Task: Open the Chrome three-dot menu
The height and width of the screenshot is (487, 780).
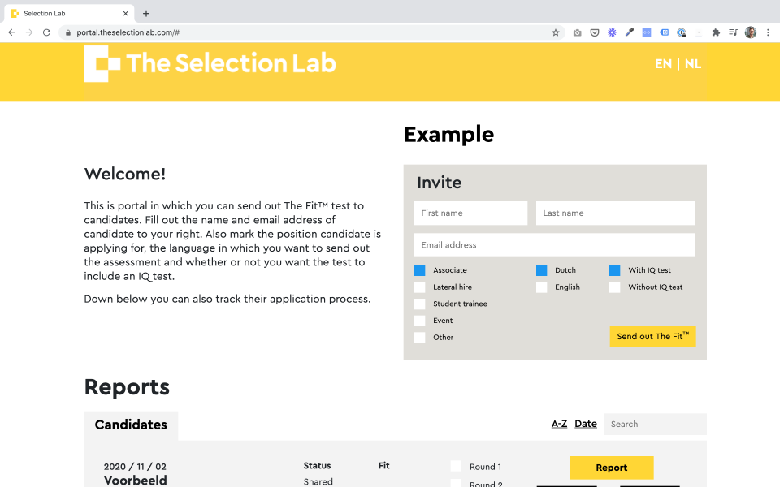Action: pos(768,32)
